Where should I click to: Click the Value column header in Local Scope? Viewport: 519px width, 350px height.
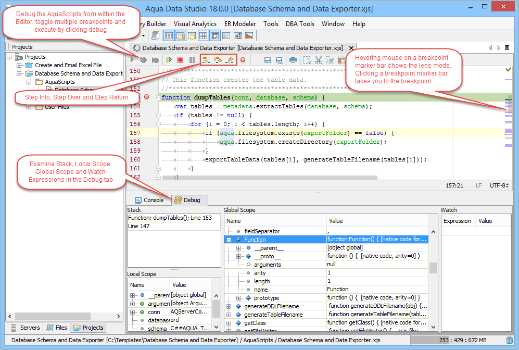(191, 285)
